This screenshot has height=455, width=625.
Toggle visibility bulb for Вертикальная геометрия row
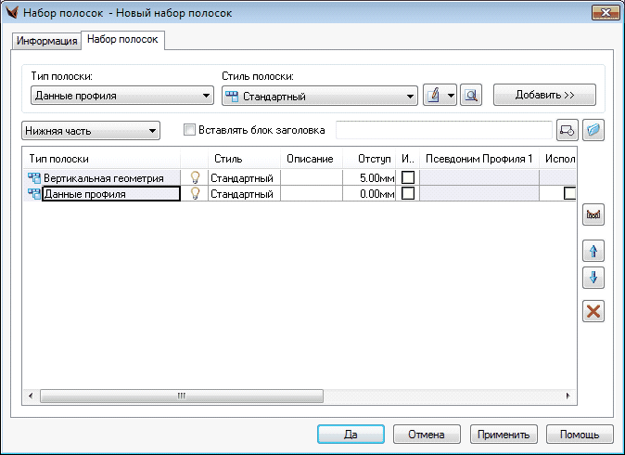pos(195,177)
